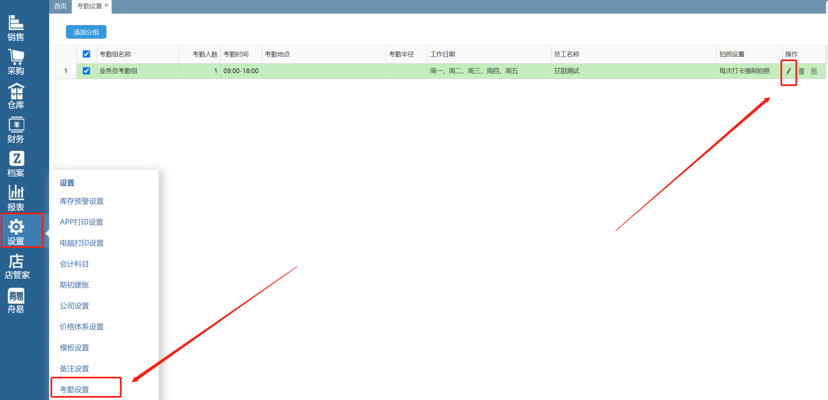Click the 设置 heading in the popup menu
The image size is (828, 400).
tap(67, 183)
